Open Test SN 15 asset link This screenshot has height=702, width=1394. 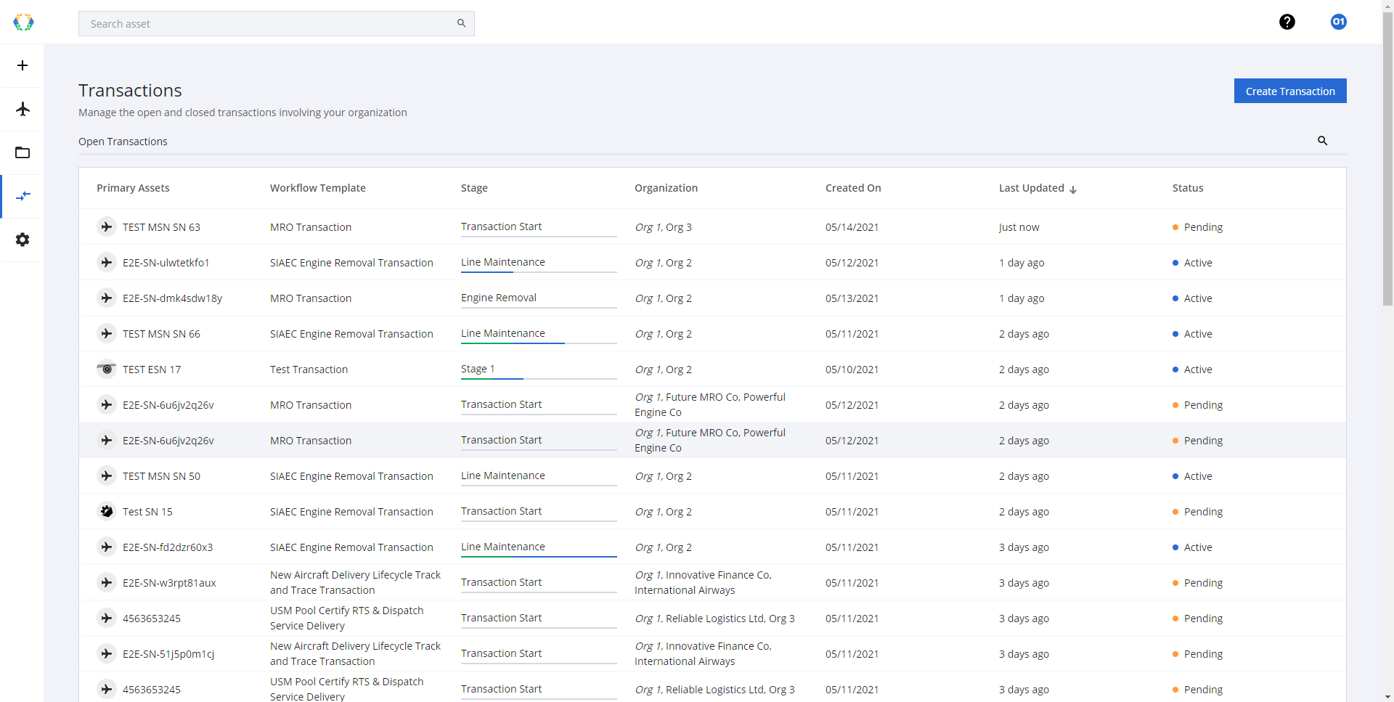point(147,512)
